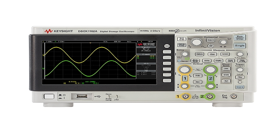Push the Entry select knob
The width and height of the screenshot is (279, 130).
pyautogui.click(x=185, y=54)
